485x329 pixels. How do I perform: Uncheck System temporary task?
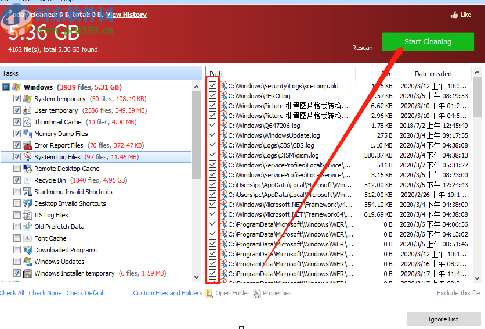(x=17, y=99)
